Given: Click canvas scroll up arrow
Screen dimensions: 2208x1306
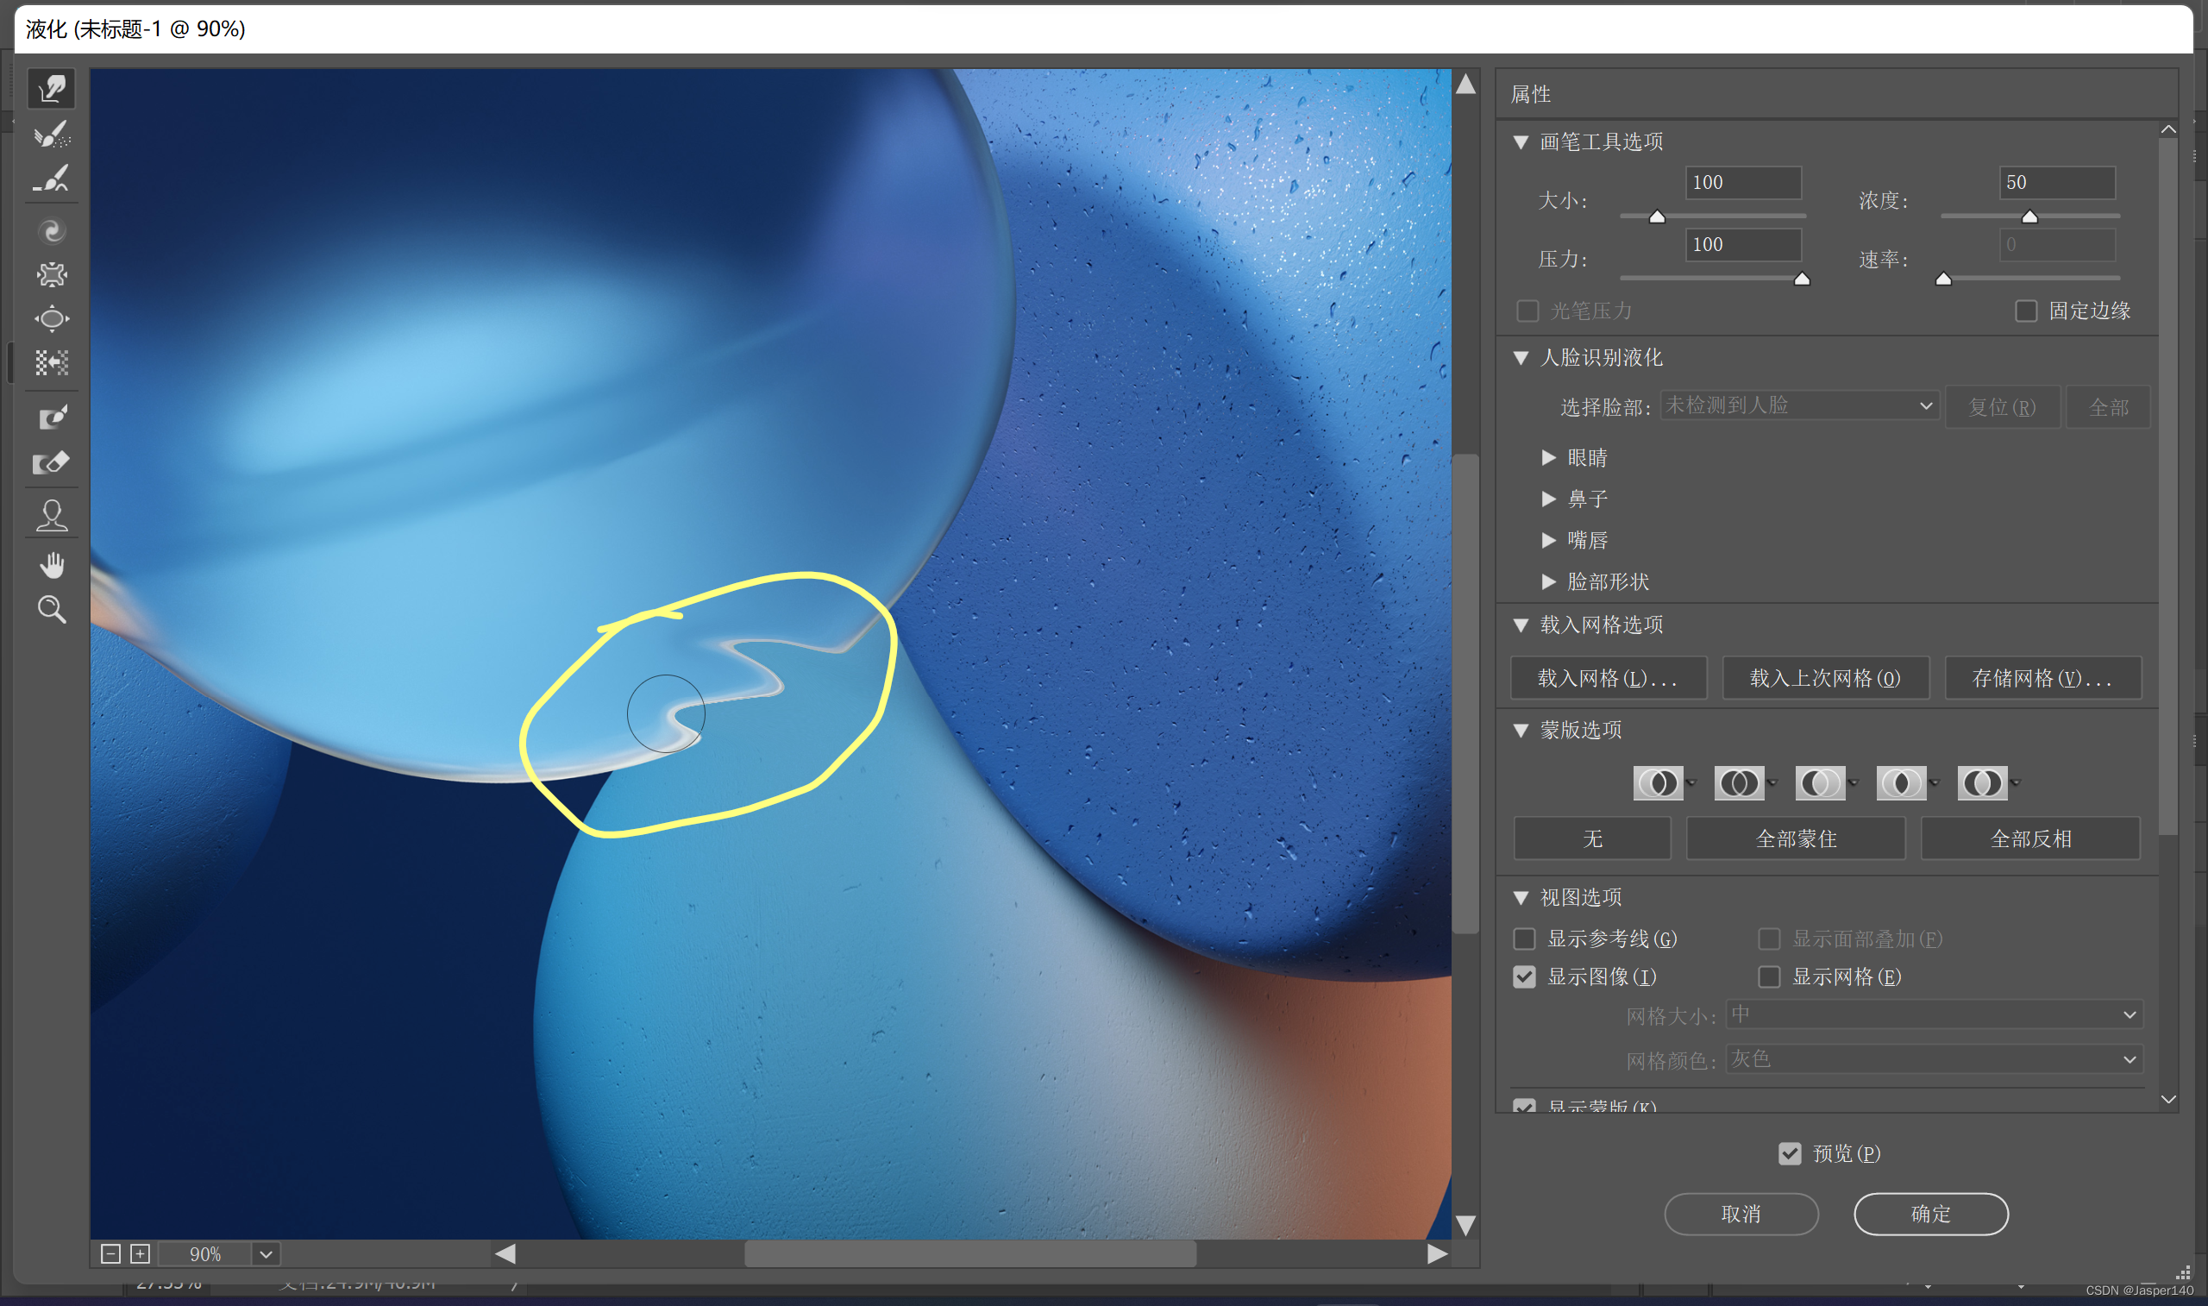Looking at the screenshot, I should coord(1465,85).
